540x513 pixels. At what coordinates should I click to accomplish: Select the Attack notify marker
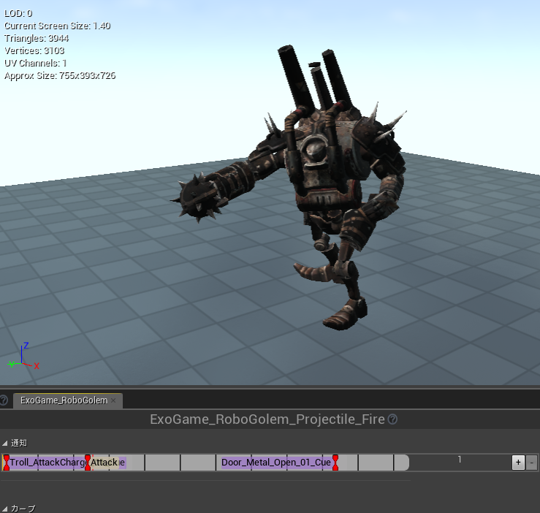[x=104, y=463]
